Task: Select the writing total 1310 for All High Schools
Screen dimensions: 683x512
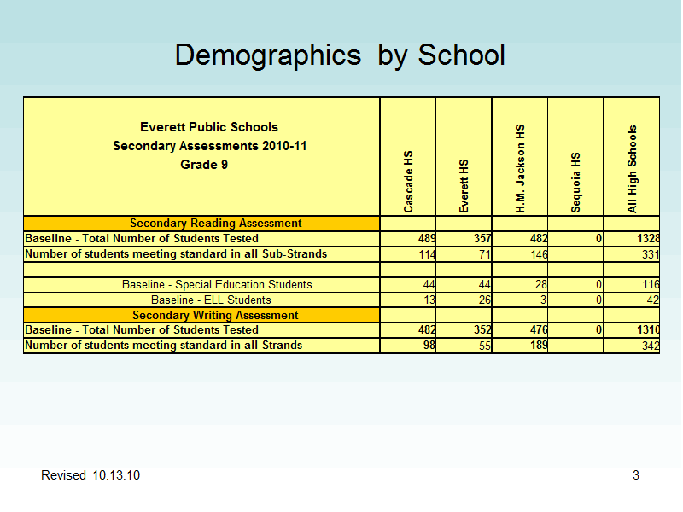Action: click(x=648, y=330)
